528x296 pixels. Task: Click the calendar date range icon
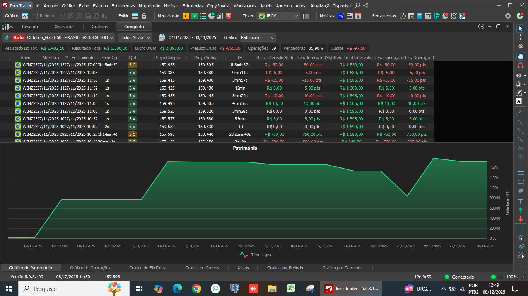162,37
